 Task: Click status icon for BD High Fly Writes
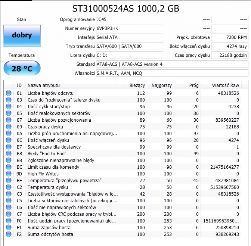click(x=9, y=174)
